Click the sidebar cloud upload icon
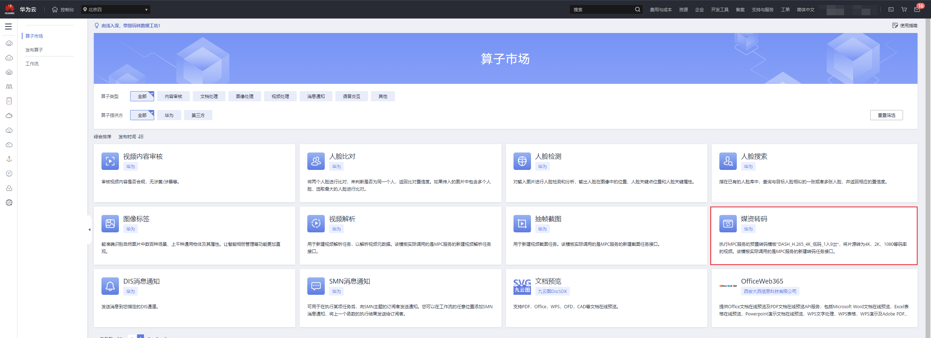Image resolution: width=931 pixels, height=338 pixels. click(9, 130)
